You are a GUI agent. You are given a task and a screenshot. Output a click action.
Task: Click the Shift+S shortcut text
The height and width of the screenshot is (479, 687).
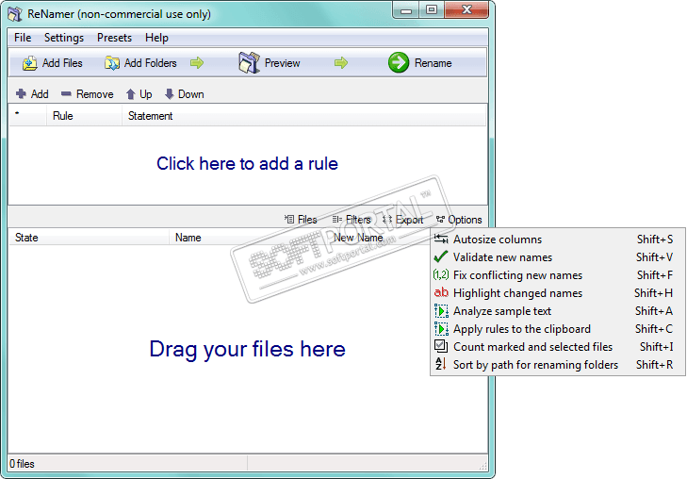pos(655,239)
